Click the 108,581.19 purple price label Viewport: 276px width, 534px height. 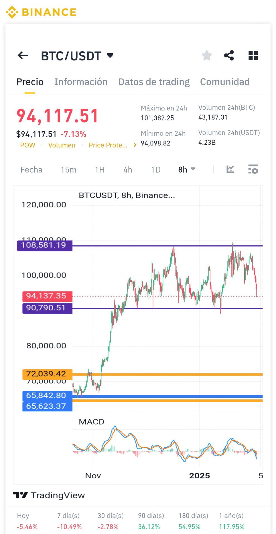45,245
